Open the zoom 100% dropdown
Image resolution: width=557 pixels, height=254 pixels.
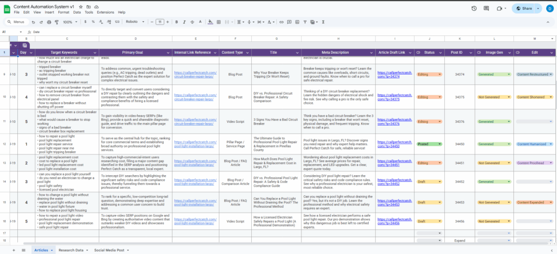pyautogui.click(x=70, y=22)
